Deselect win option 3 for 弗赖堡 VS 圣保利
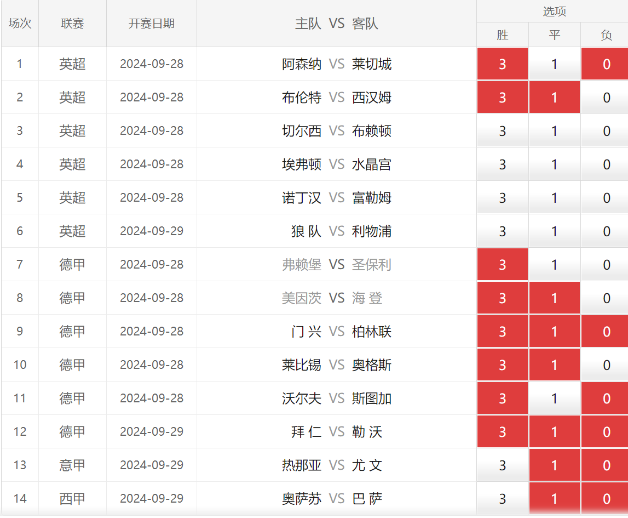 pyautogui.click(x=502, y=265)
